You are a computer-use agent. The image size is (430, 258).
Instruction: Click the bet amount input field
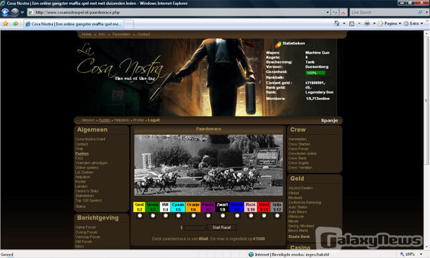point(195,228)
